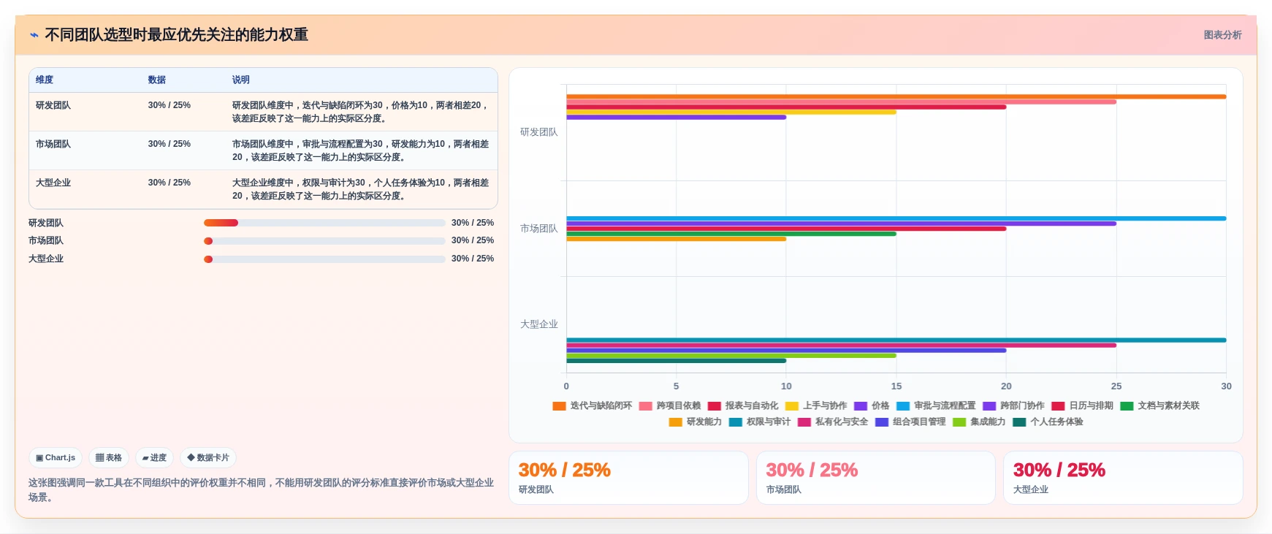Click the x-axis tick label 30
This screenshot has width=1272, height=534.
click(x=1226, y=386)
